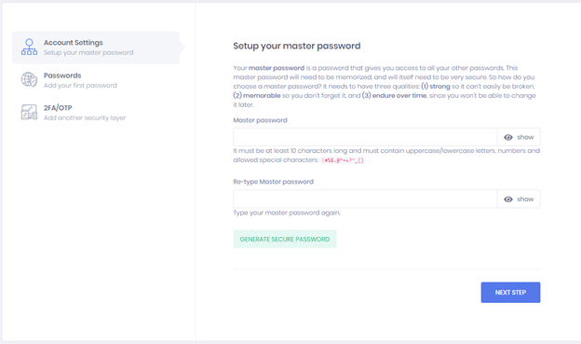This screenshot has height=344, width=581.
Task: Toggle show for Re-type Master password
Action: point(519,200)
